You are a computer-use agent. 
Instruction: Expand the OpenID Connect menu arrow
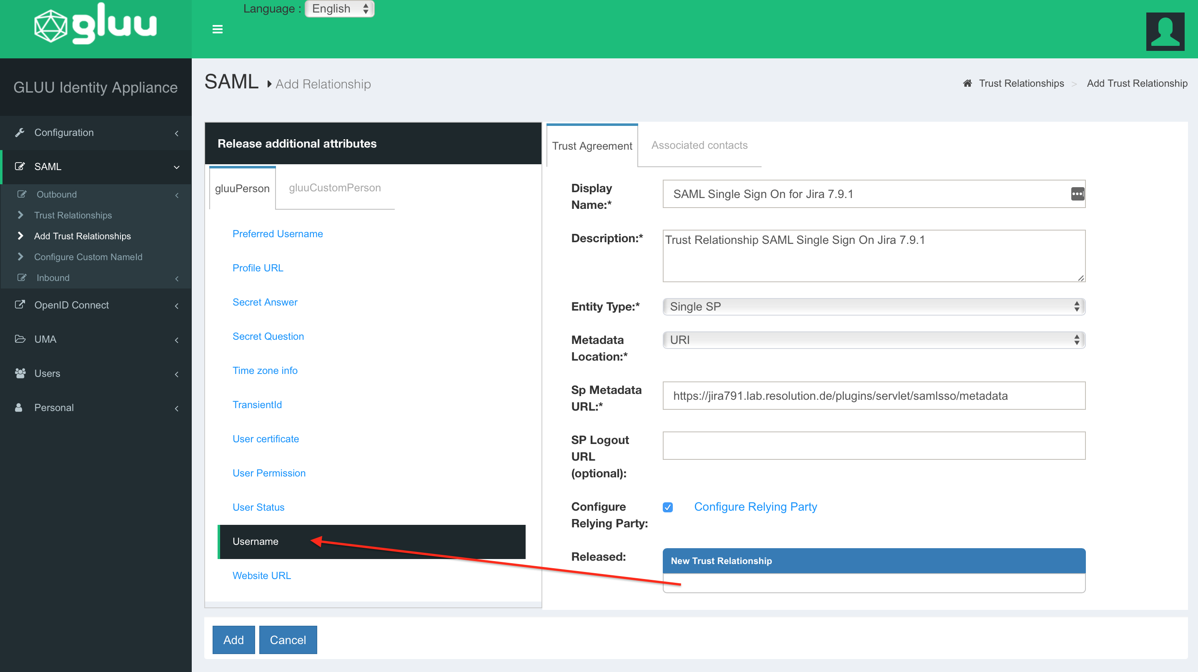point(177,306)
